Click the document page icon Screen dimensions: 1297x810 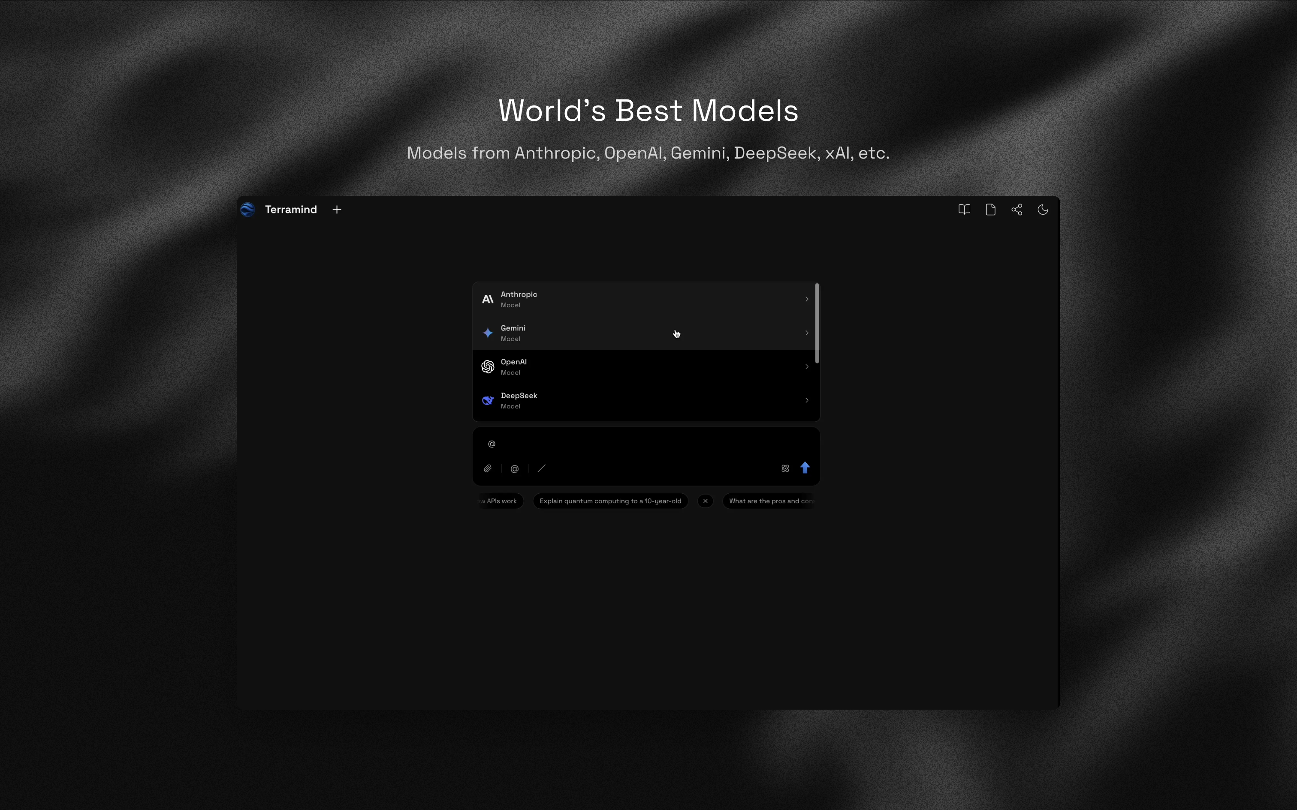click(x=990, y=210)
